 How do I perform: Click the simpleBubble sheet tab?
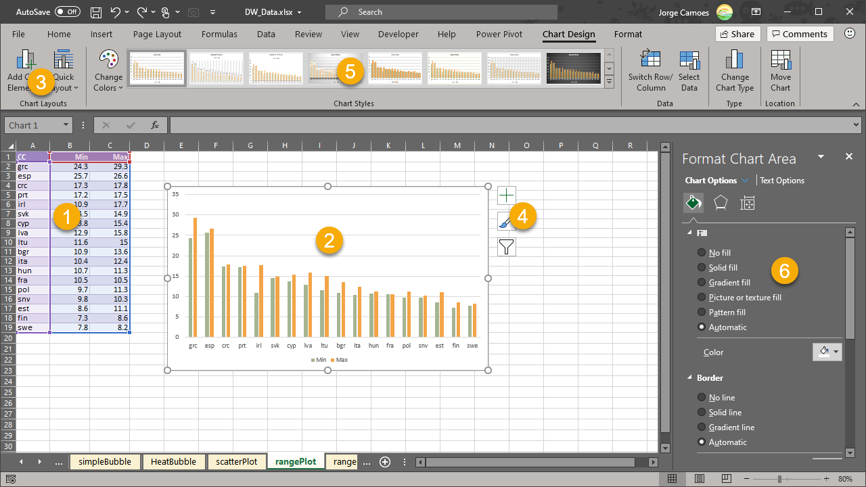(105, 461)
